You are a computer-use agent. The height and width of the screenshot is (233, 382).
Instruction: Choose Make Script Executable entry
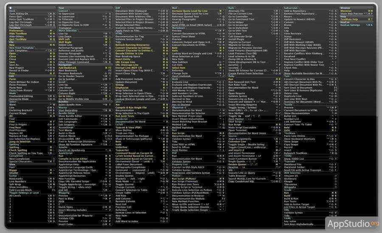[x=242, y=128]
